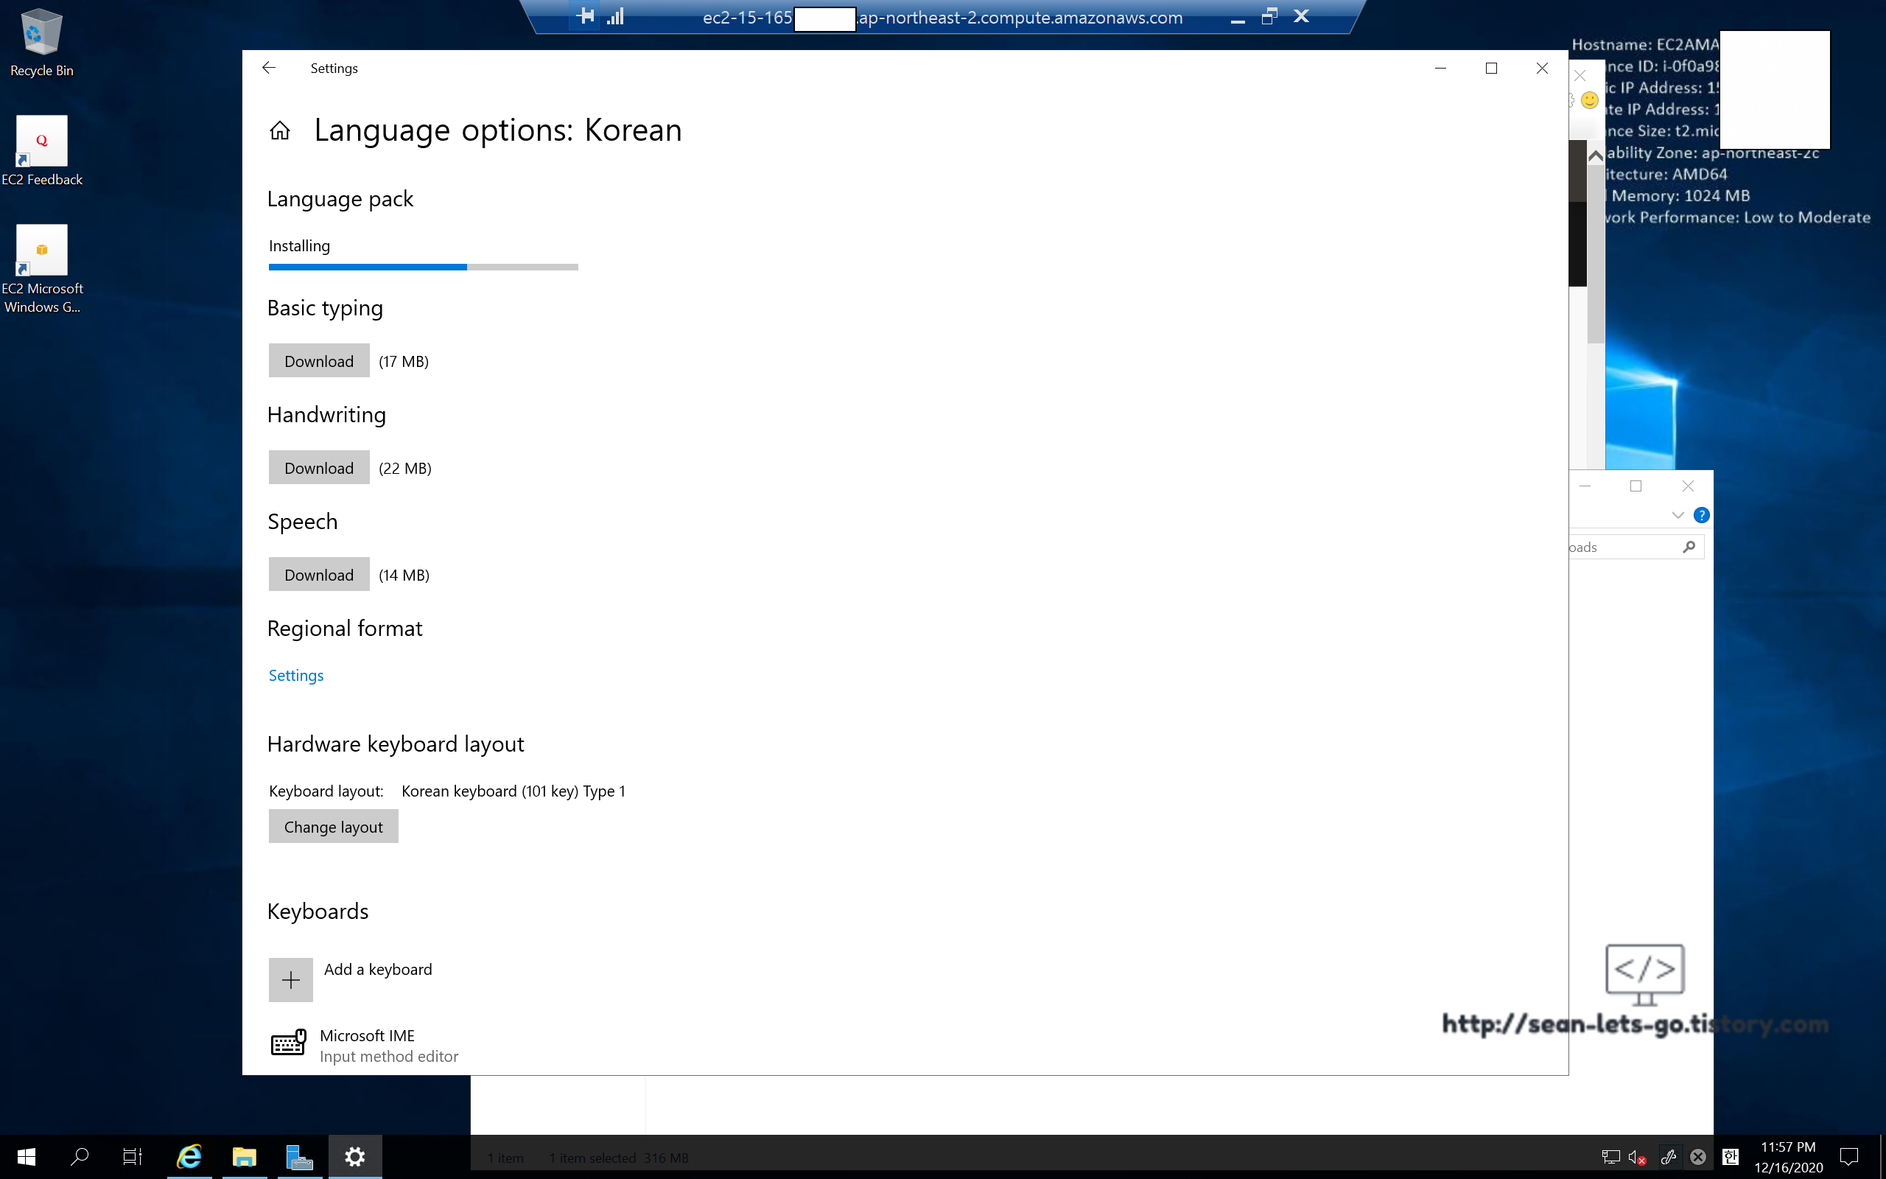Click the muted speaker volume tray icon
This screenshot has width=1886, height=1179.
click(1636, 1157)
